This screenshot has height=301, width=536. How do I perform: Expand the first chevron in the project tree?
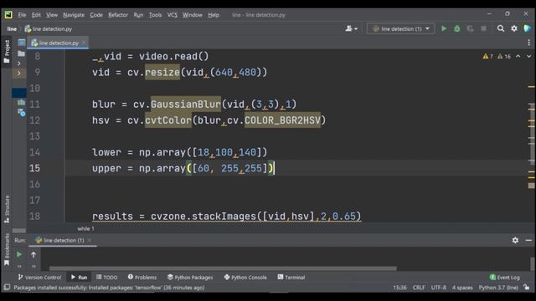[x=18, y=64]
